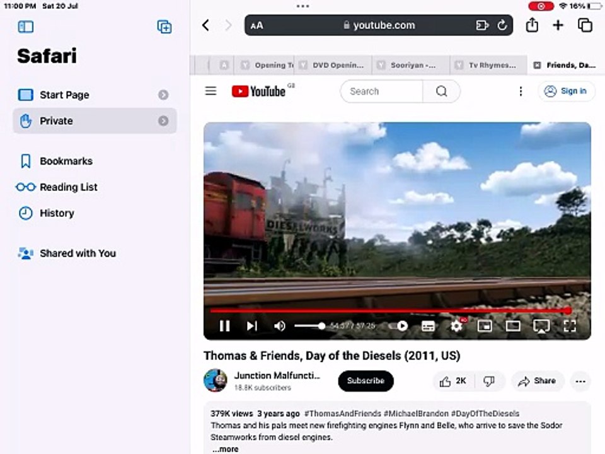Seek on the red video progress bar

[391, 310]
